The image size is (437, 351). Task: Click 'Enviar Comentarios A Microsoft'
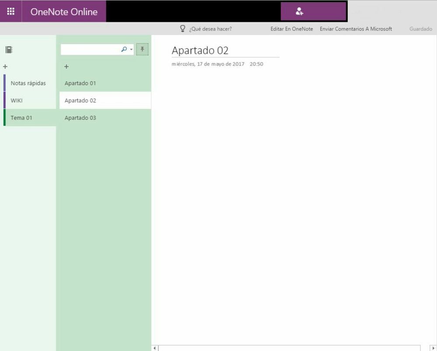point(356,29)
